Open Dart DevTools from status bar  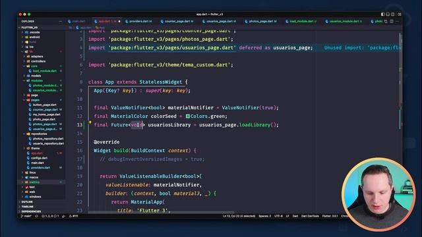[310, 216]
